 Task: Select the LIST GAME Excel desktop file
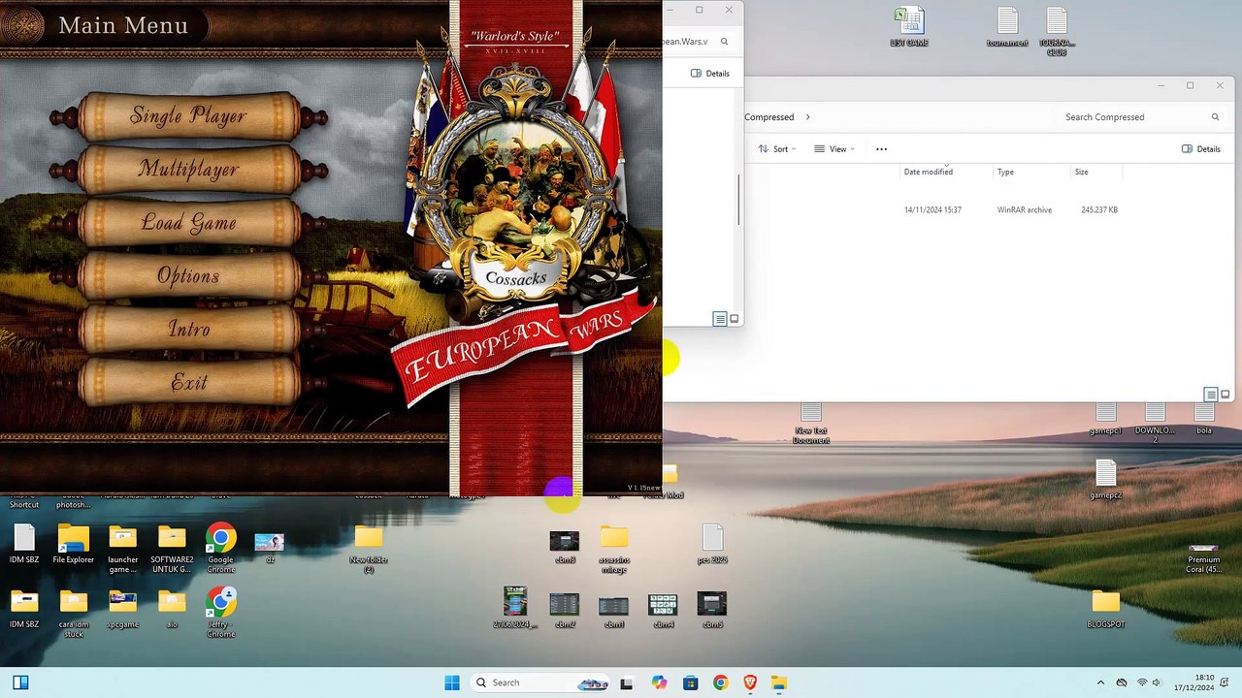pos(909,27)
